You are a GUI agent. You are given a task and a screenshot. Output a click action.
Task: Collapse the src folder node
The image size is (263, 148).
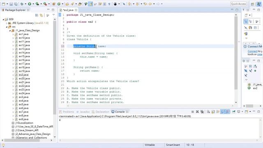pyautogui.click(x=7, y=27)
